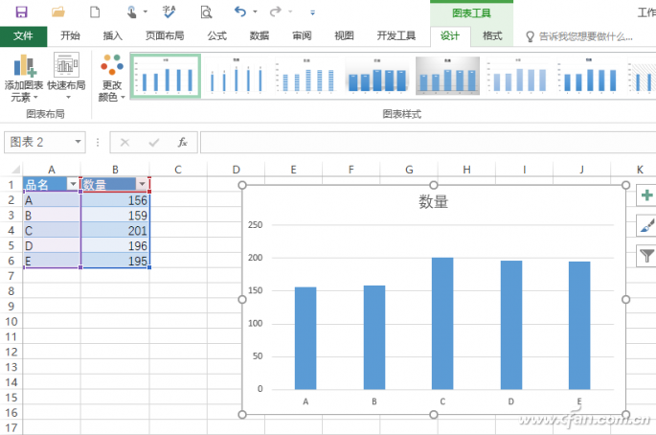Toggle touch/mouse mode icon

pos(132,12)
